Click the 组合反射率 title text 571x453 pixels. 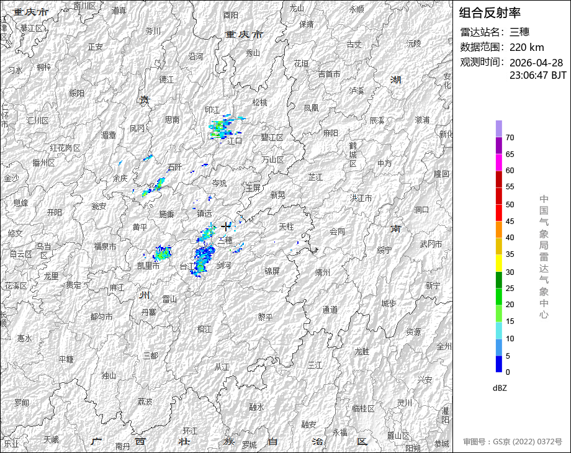(490, 13)
